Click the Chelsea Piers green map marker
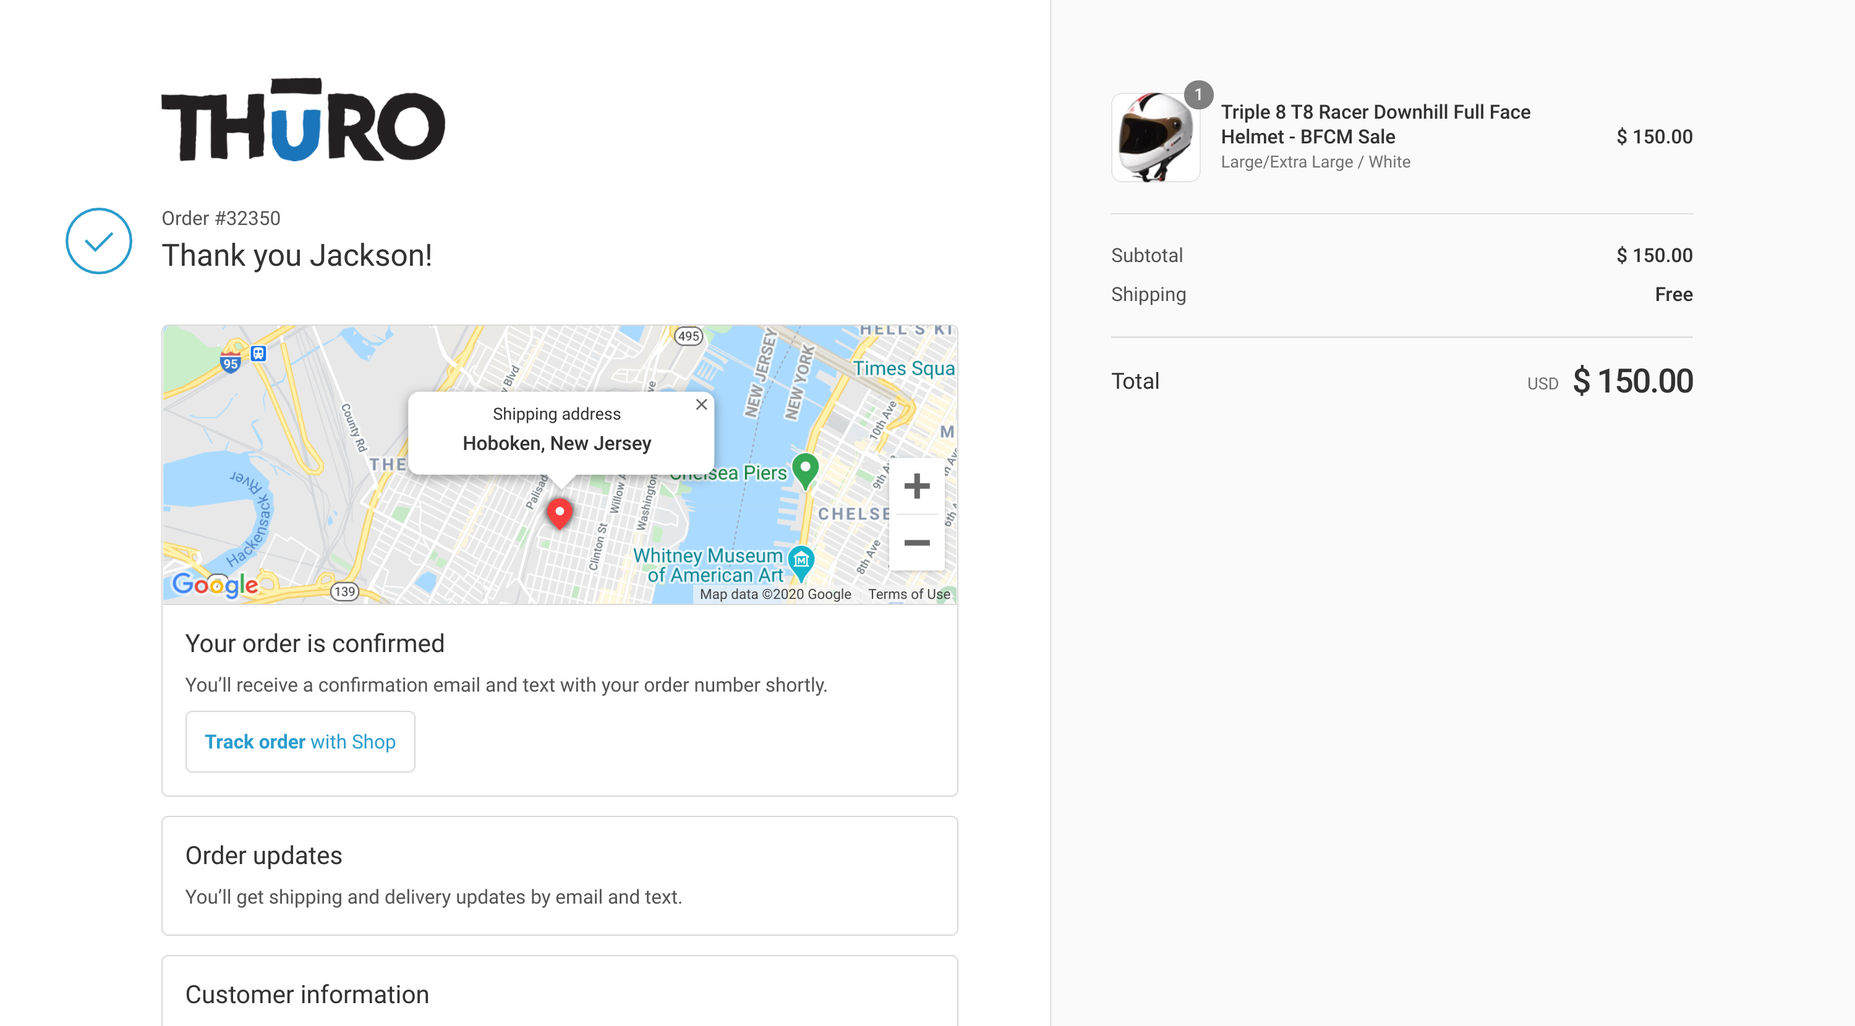Screen dimensions: 1855x1026 click(805, 470)
